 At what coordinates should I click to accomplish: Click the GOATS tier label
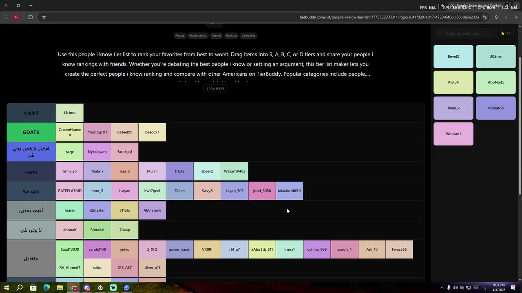pos(31,132)
